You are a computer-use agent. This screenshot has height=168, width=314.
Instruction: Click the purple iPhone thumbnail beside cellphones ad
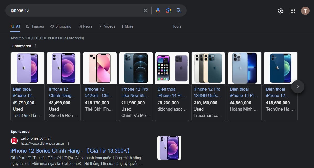coord(169,148)
